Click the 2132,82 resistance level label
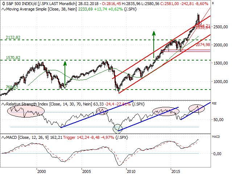 [13, 37]
